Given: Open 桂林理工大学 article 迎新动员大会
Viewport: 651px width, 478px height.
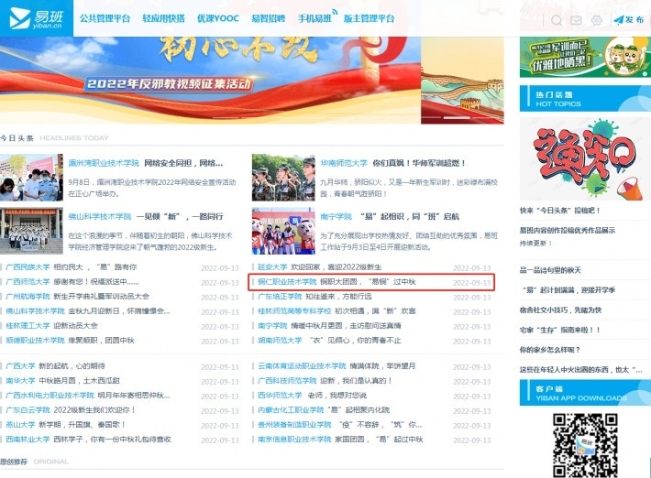Looking at the screenshot, I should [75, 326].
